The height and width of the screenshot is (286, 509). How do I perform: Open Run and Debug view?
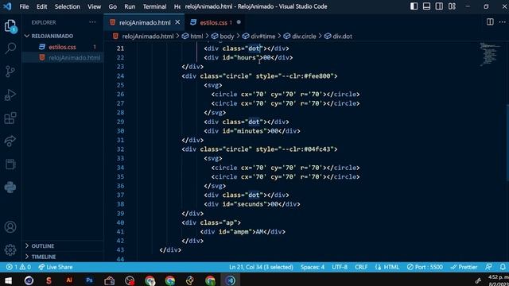coord(10,95)
